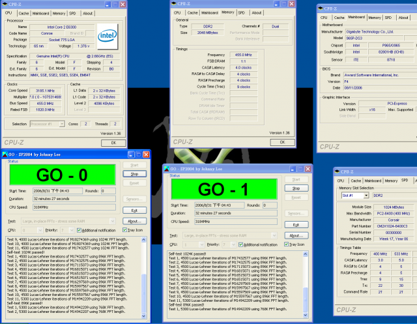Open CPU dropdown in GO-0 window
417x324 pixels.
point(40,230)
